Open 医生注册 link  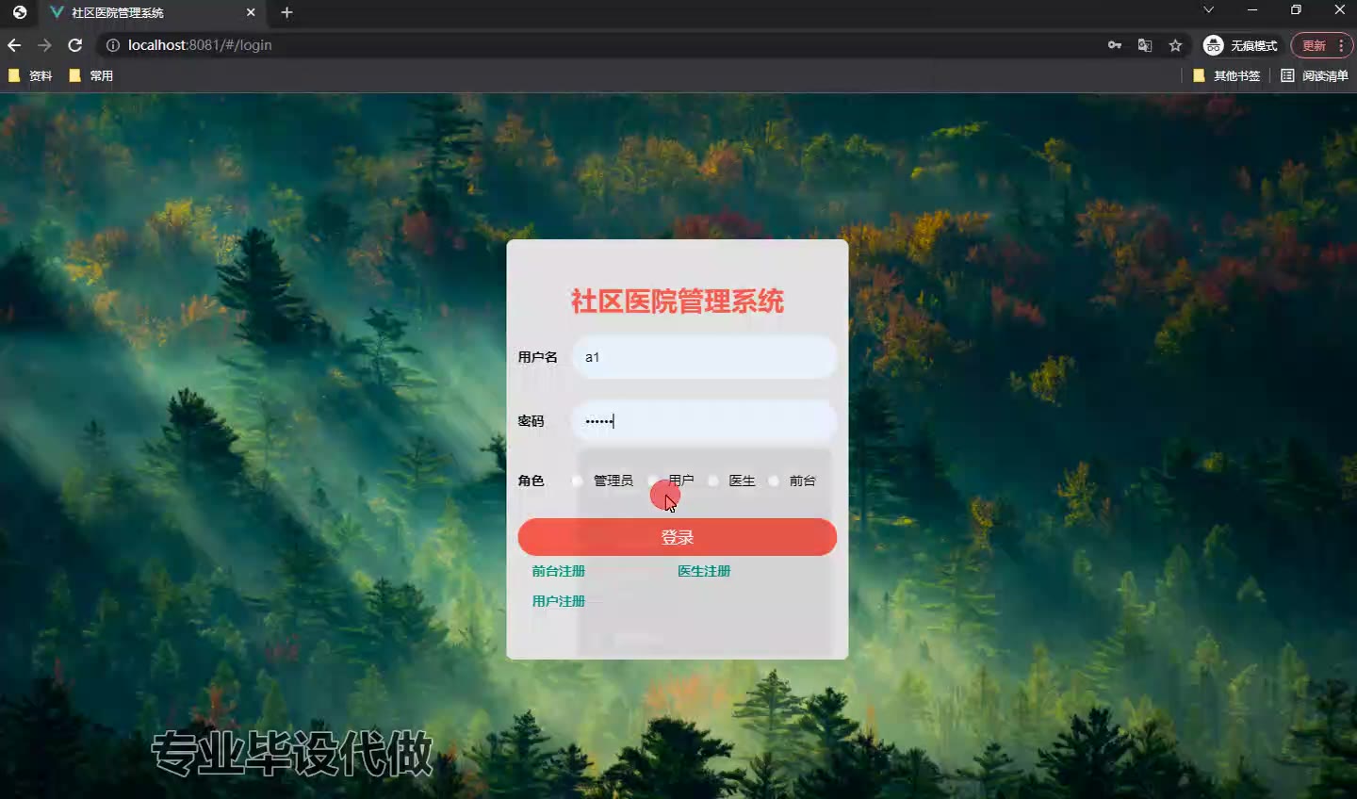pos(704,571)
